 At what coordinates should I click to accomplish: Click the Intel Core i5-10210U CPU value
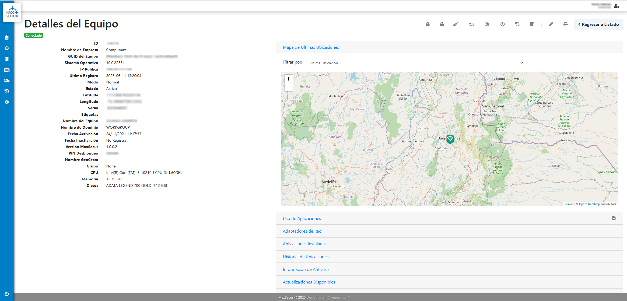point(144,173)
